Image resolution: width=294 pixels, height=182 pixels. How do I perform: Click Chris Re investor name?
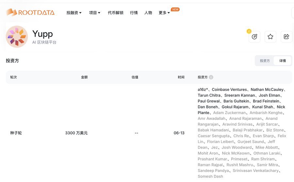tap(241, 136)
